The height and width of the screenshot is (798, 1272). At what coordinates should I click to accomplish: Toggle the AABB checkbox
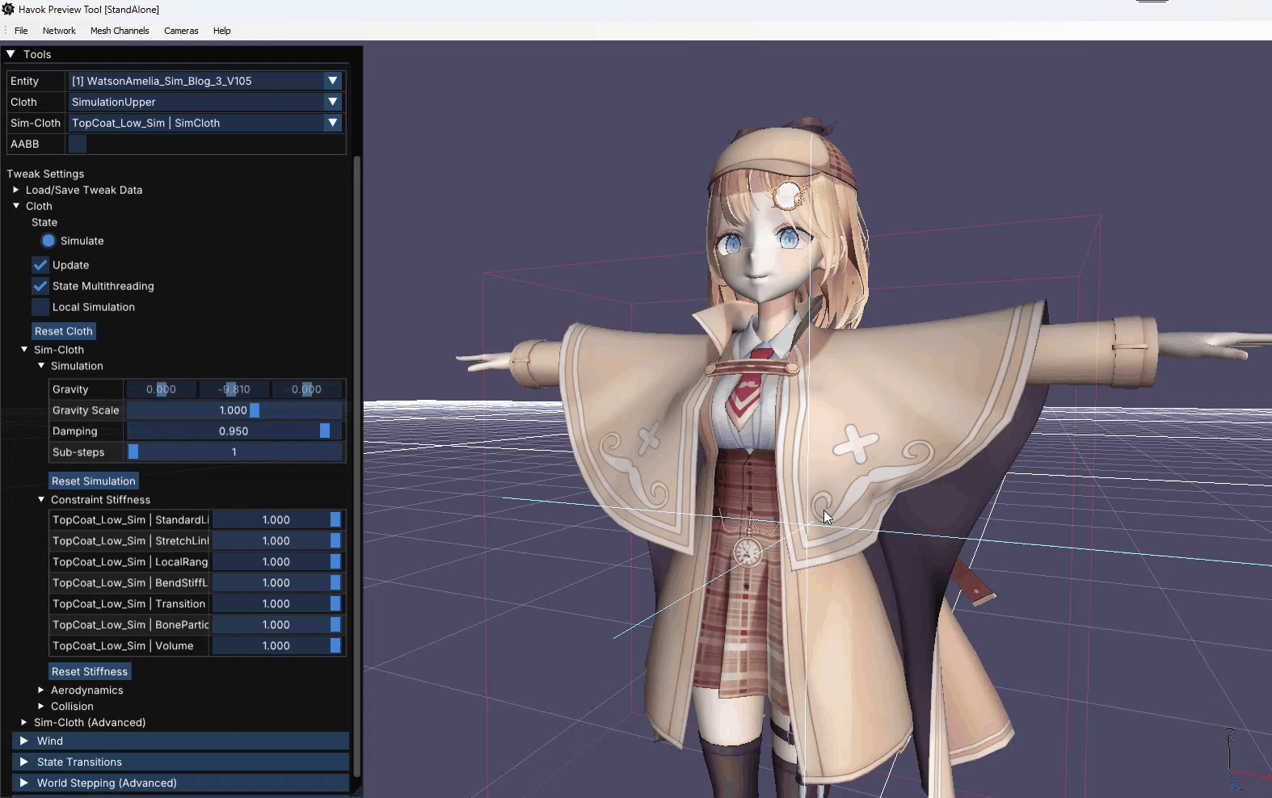coord(78,144)
